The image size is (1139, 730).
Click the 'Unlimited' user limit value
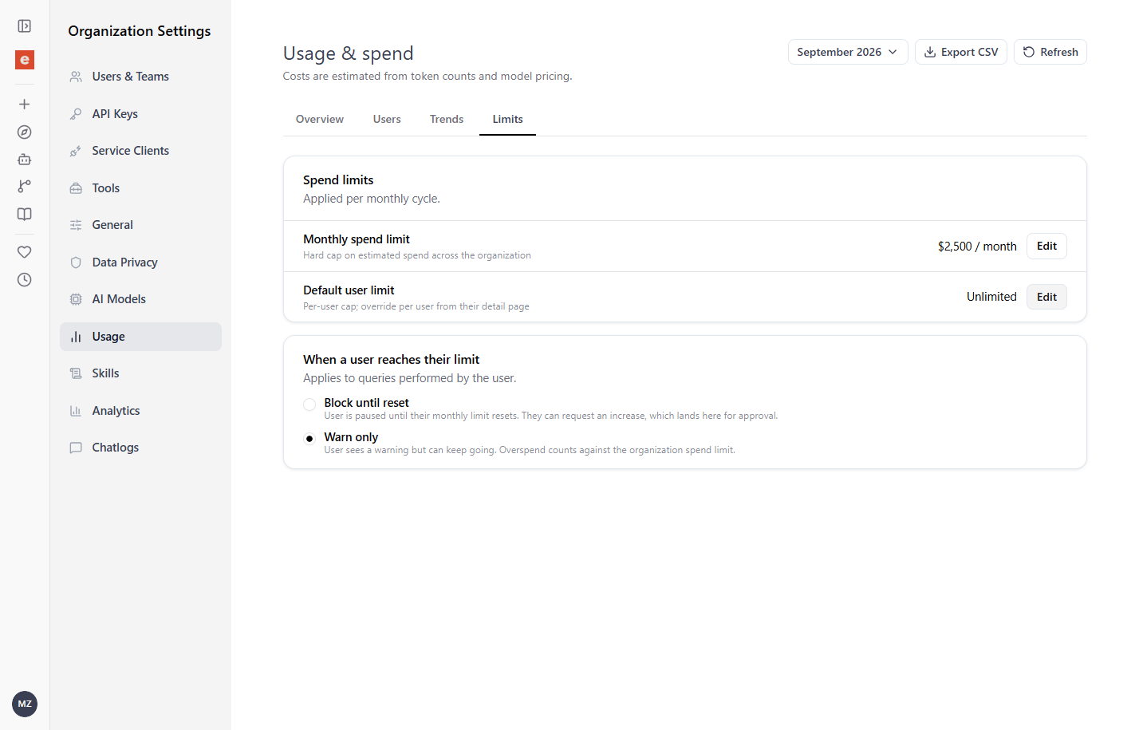(x=991, y=297)
